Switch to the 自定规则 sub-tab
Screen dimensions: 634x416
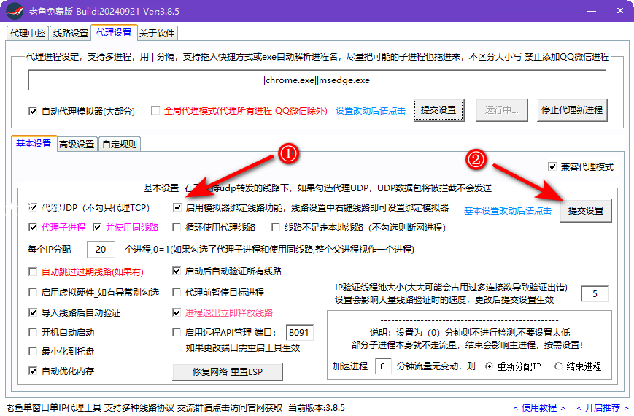click(119, 144)
